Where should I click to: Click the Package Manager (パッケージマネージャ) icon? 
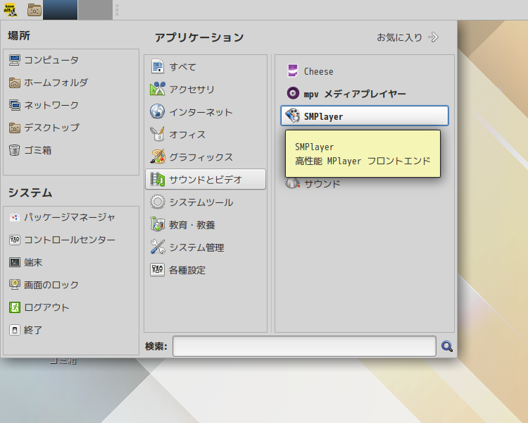[15, 217]
